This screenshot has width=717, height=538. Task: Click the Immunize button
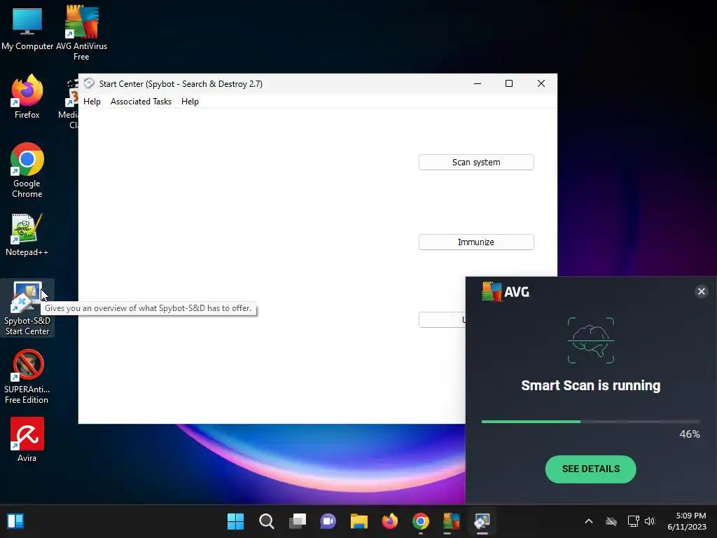click(476, 242)
